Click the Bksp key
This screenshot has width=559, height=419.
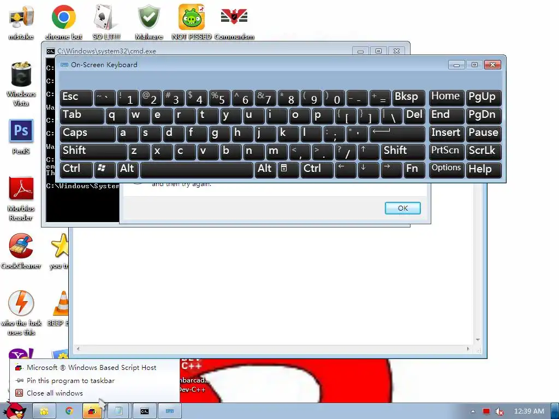tap(408, 98)
